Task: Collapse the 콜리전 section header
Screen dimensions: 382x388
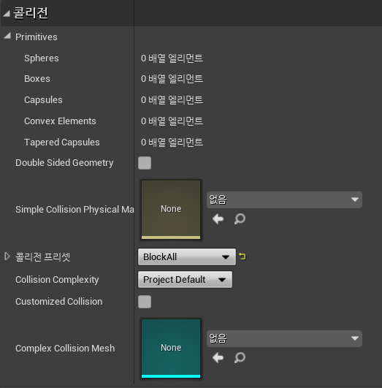Action: pyautogui.click(x=7, y=13)
